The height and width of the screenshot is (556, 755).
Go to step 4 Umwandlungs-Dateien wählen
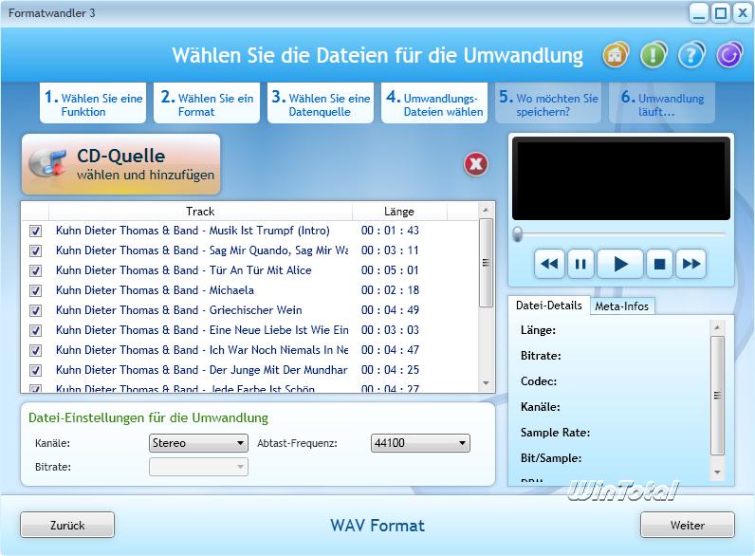(x=434, y=103)
